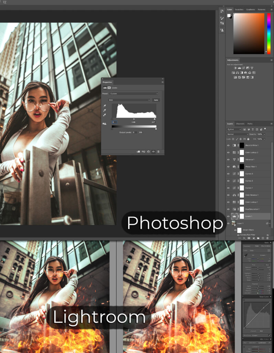Open the History panel icon
The width and height of the screenshot is (274, 353).
[x=222, y=11]
